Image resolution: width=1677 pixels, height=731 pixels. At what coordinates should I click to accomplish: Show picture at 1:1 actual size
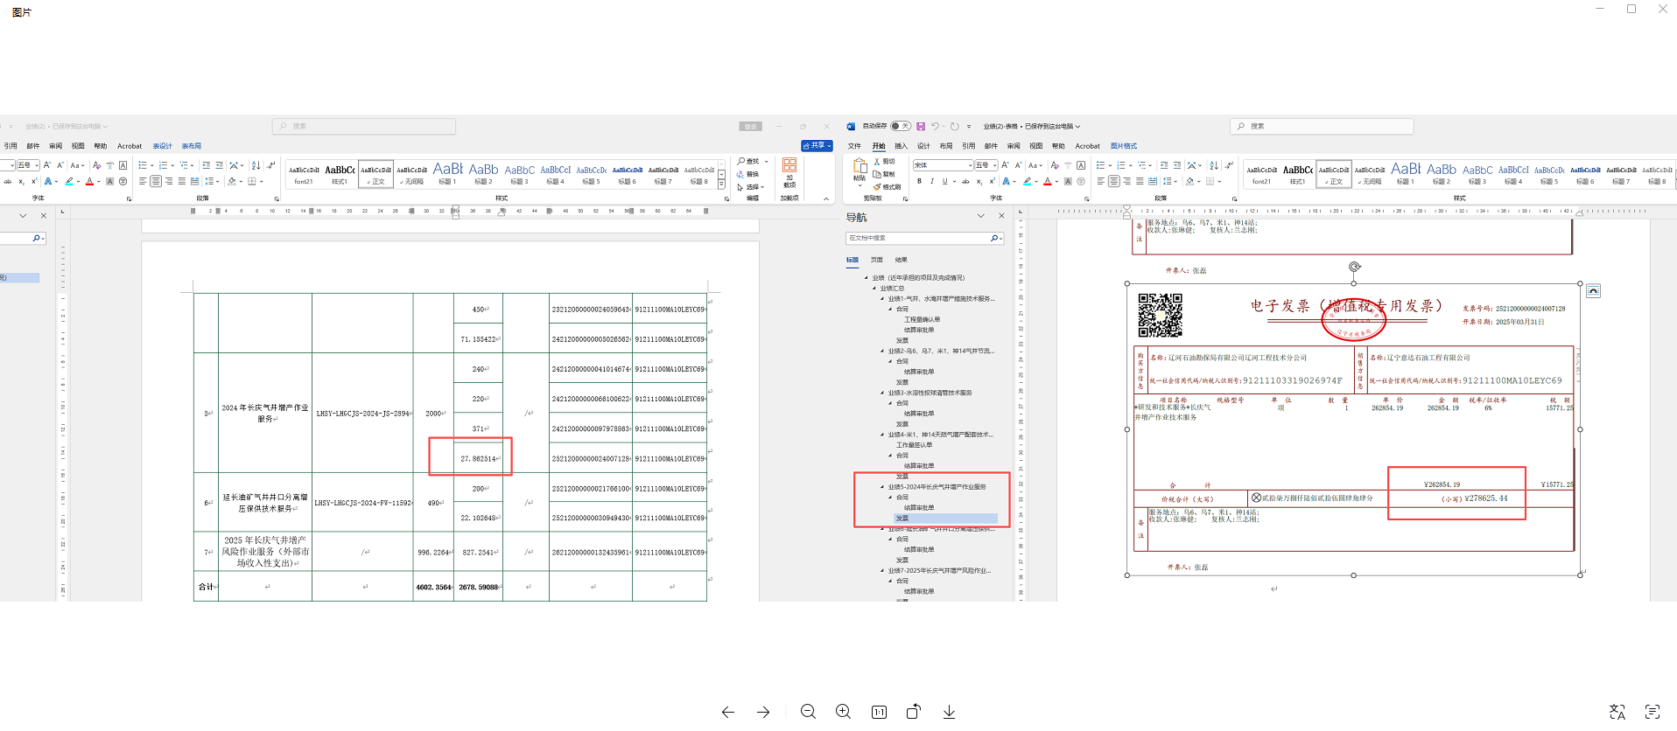point(879,712)
